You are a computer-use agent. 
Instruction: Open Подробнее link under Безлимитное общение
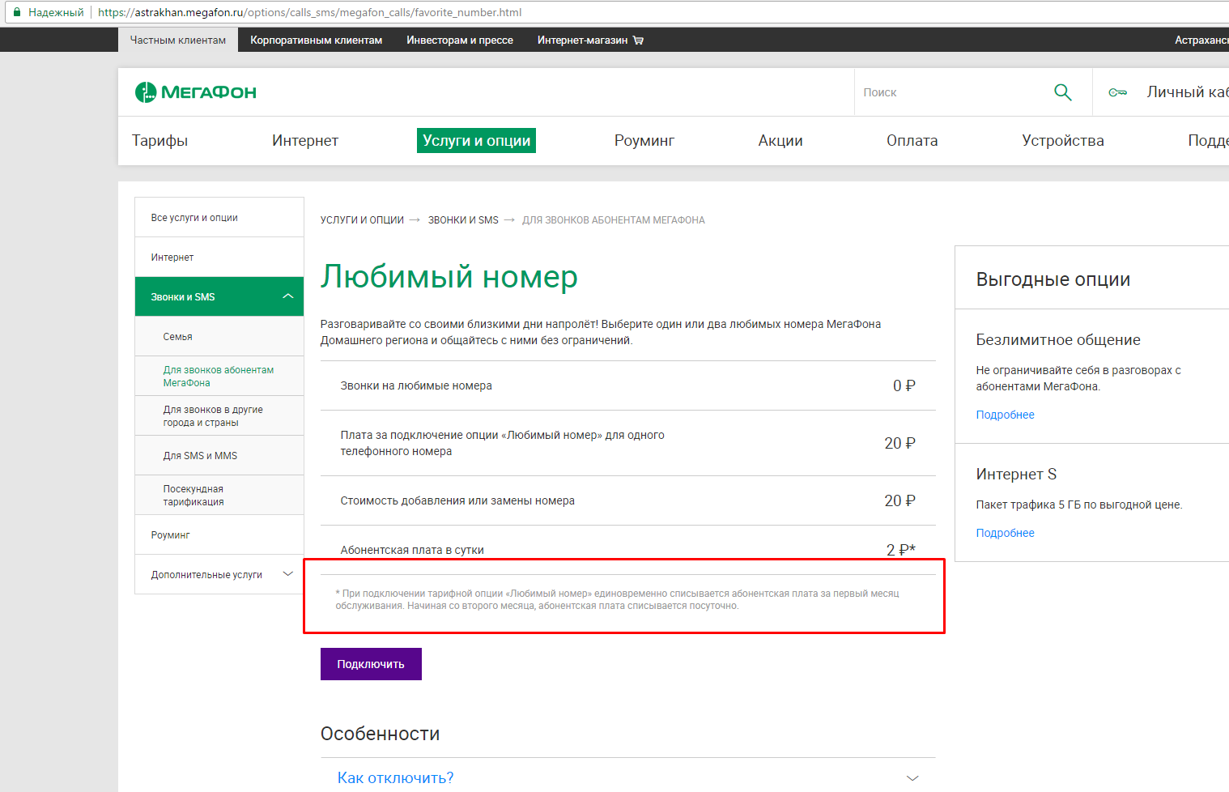1005,415
